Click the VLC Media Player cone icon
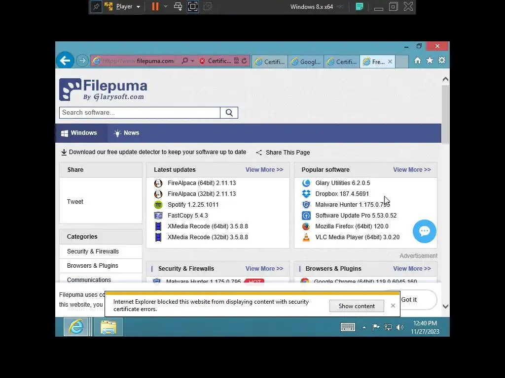Screen dimensions: 505x378 click(x=306, y=237)
